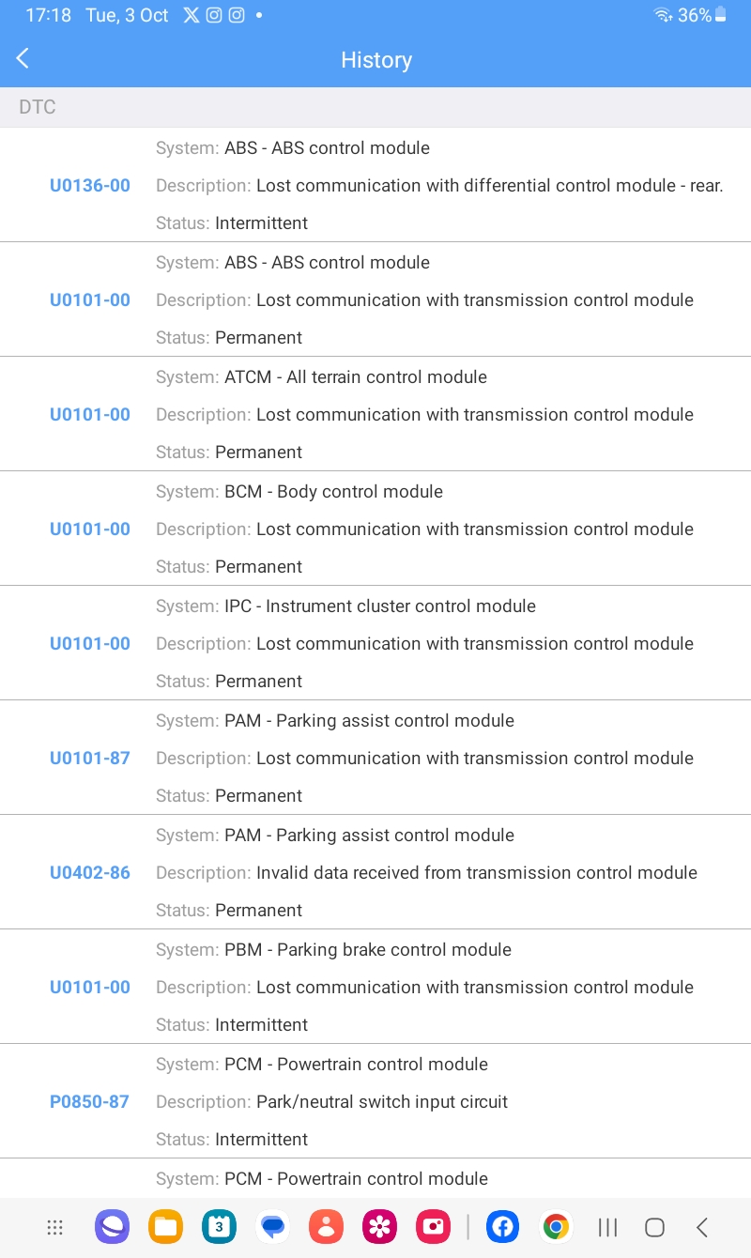Open DTC code U0136-00
Image resolution: width=751 pixels, height=1258 pixels.
(x=90, y=186)
